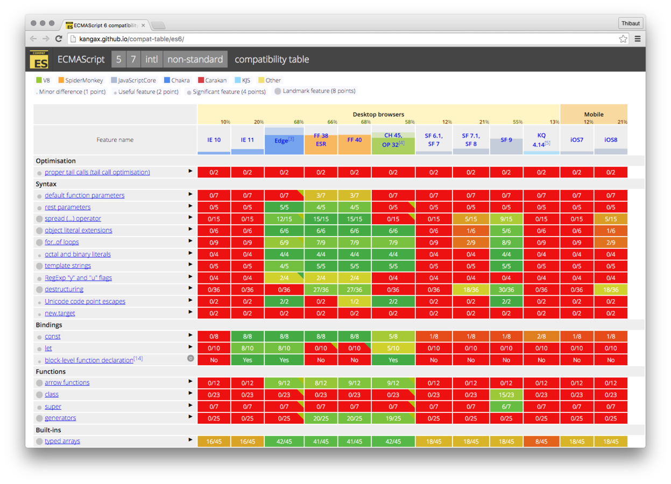The width and height of the screenshot is (671, 484).
Task: Select the FF 40 column header
Action: pos(354,140)
